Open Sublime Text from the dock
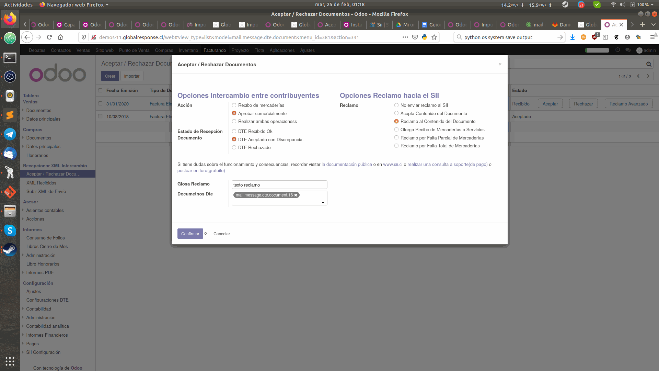The image size is (659, 371). (x=10, y=115)
